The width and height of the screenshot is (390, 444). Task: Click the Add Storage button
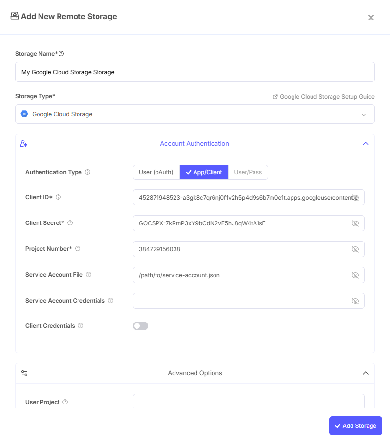point(355,425)
